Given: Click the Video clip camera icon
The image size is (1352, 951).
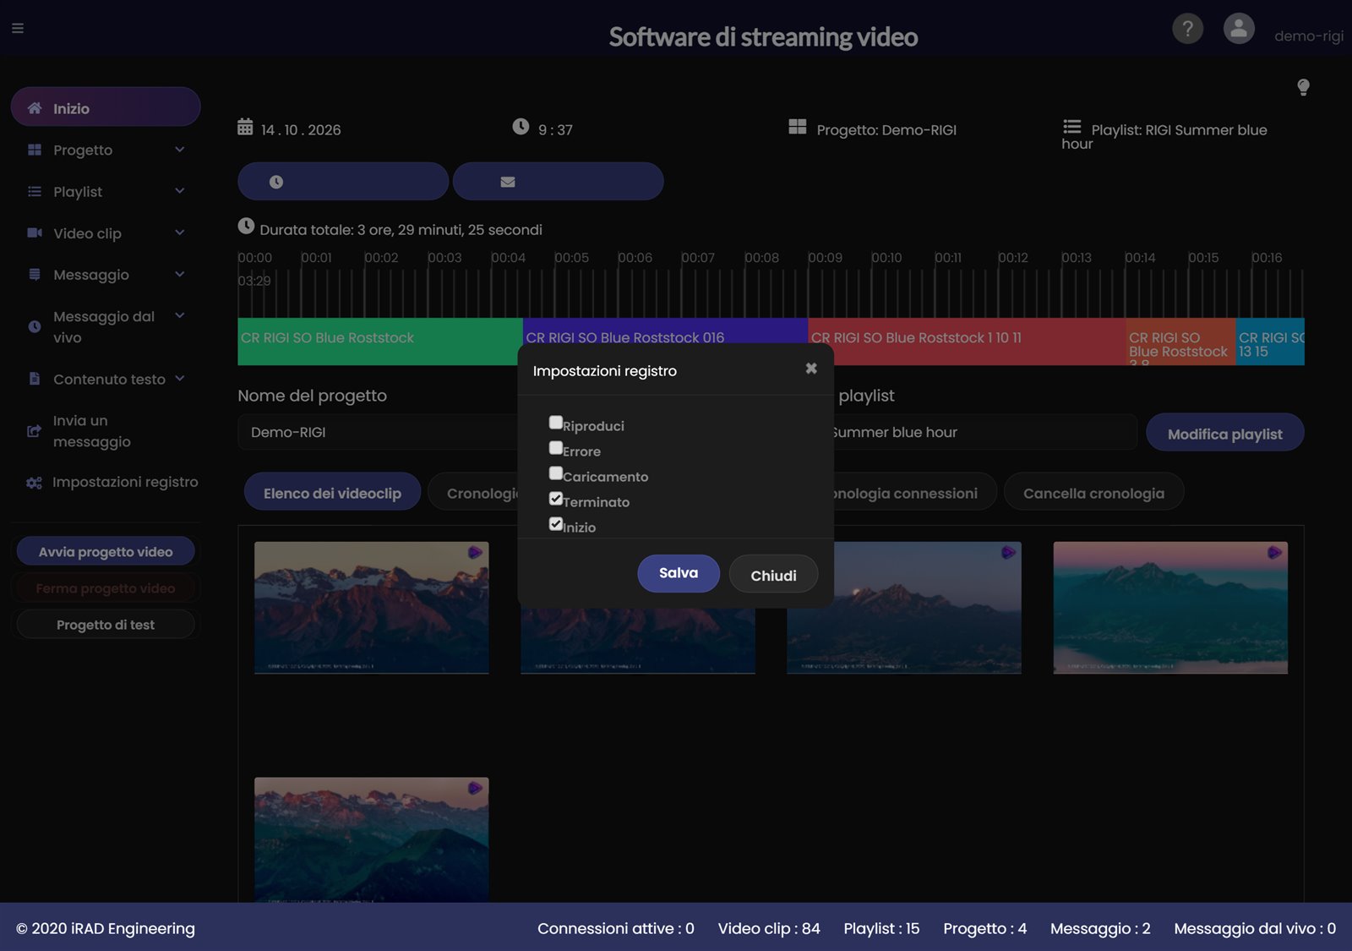Looking at the screenshot, I should click(x=35, y=232).
